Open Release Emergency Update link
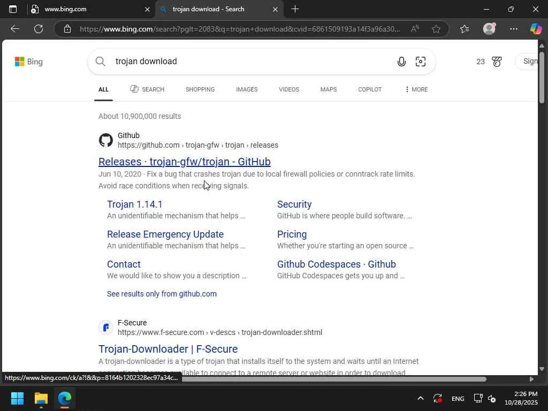Screen dimensions: 548x411 165,234
